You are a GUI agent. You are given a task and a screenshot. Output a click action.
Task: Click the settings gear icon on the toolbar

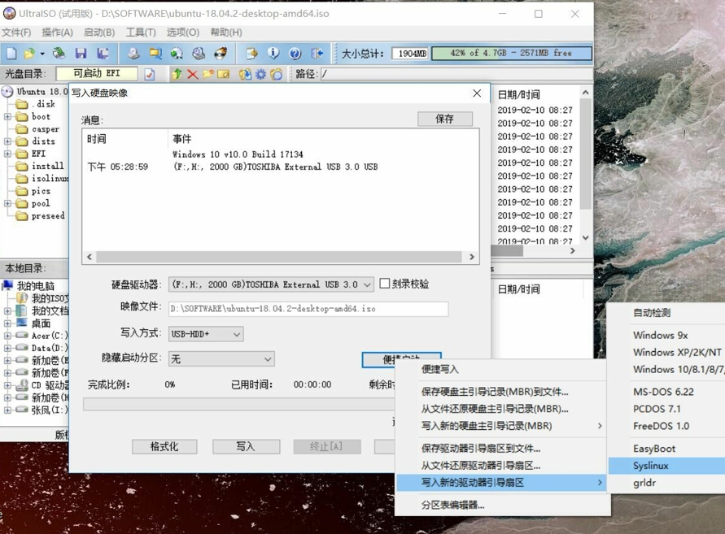(x=259, y=74)
